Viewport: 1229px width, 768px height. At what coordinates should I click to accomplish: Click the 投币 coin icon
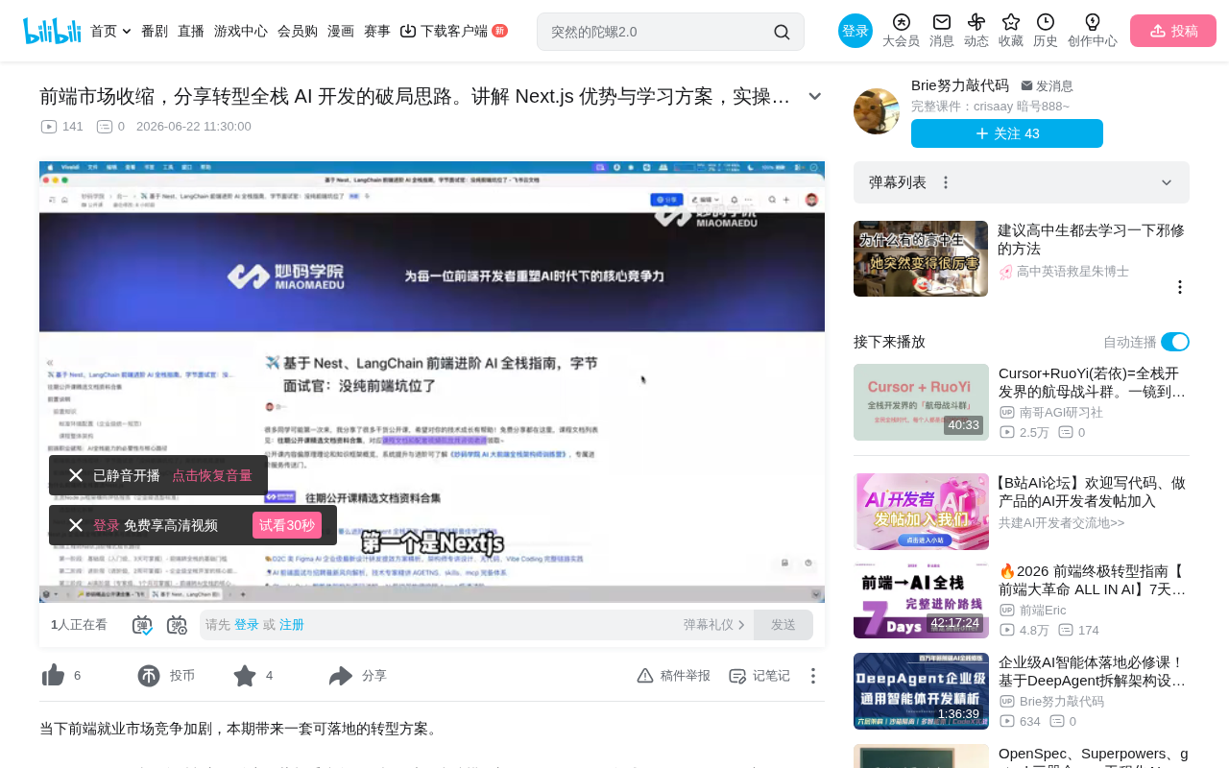(149, 676)
